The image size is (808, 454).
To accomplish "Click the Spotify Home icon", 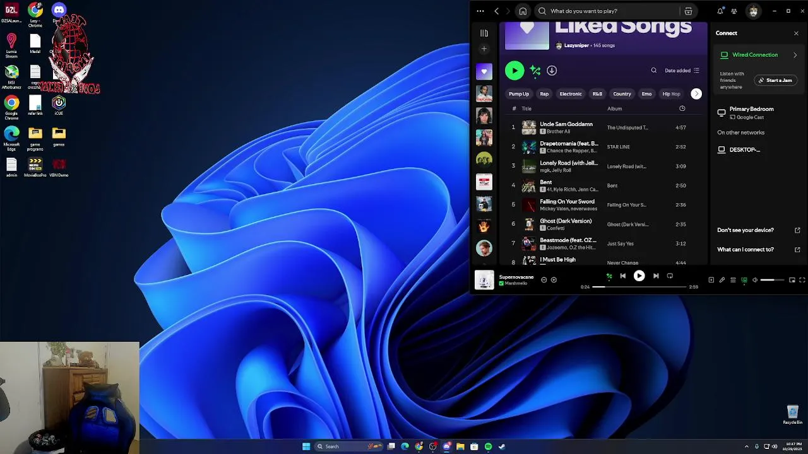I will point(523,11).
